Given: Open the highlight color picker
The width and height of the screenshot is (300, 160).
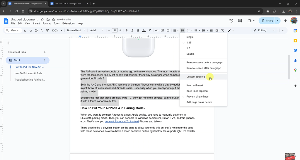Looking at the screenshot, I should pos(150,30).
